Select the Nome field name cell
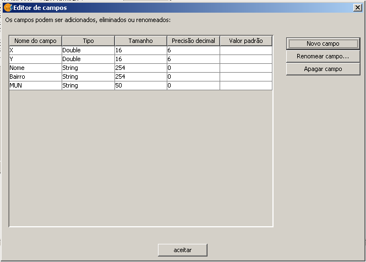 coord(35,68)
